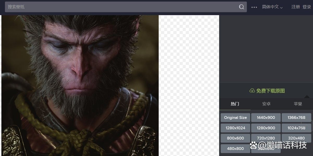
Task: Switch to the 安卓 tab
Action: point(266,104)
